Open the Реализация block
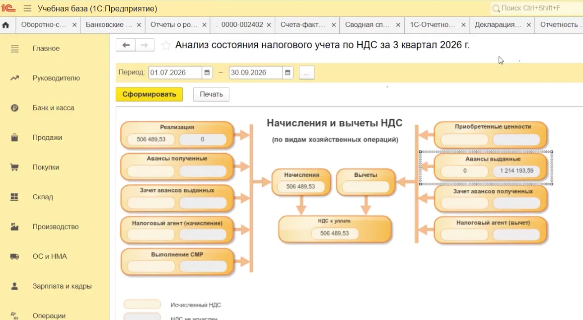Image resolution: width=583 pixels, height=320 pixels. [x=177, y=135]
